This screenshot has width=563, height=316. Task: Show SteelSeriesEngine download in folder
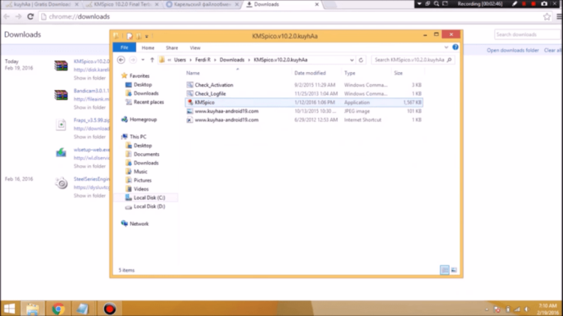tap(90, 196)
